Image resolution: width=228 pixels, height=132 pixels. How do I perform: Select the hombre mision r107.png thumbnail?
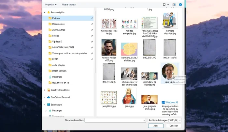point(109,47)
